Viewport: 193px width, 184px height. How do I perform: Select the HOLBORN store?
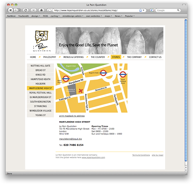coord(40,84)
